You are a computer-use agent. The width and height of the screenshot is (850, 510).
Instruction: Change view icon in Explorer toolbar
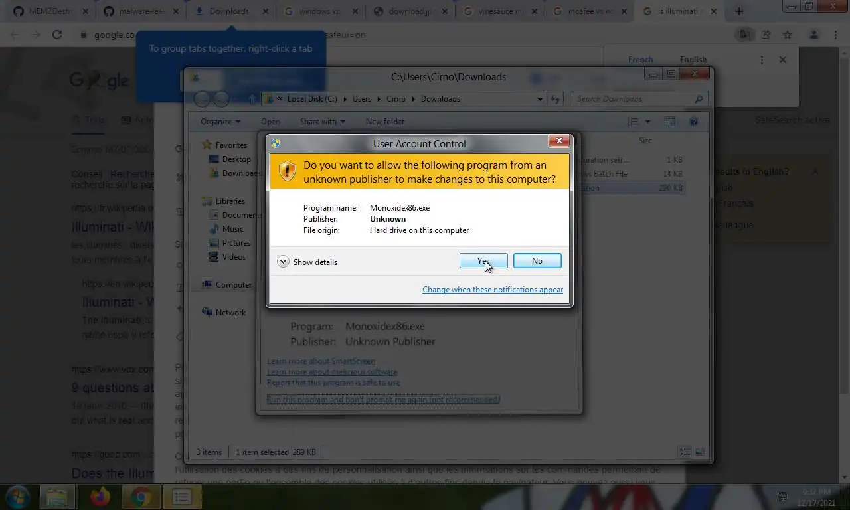[633, 122]
